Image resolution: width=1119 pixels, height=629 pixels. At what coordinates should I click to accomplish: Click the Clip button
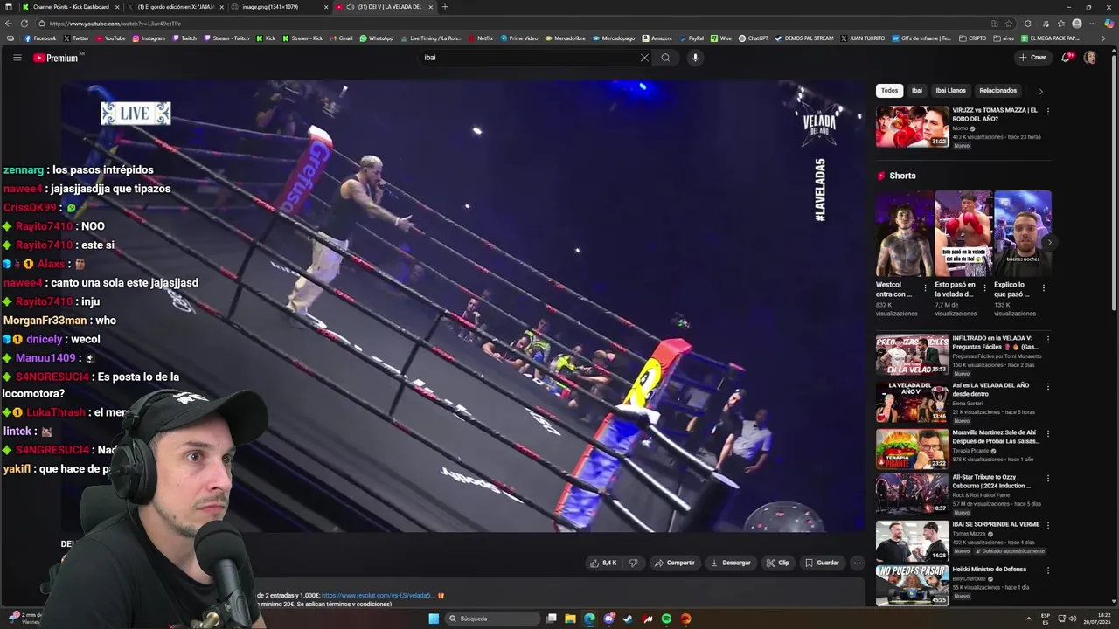777,563
